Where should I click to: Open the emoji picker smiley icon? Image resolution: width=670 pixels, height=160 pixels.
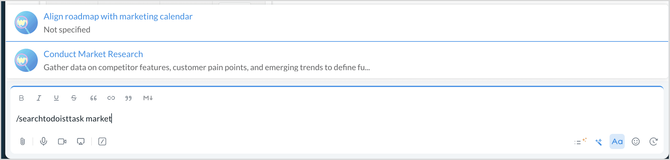[x=636, y=141]
